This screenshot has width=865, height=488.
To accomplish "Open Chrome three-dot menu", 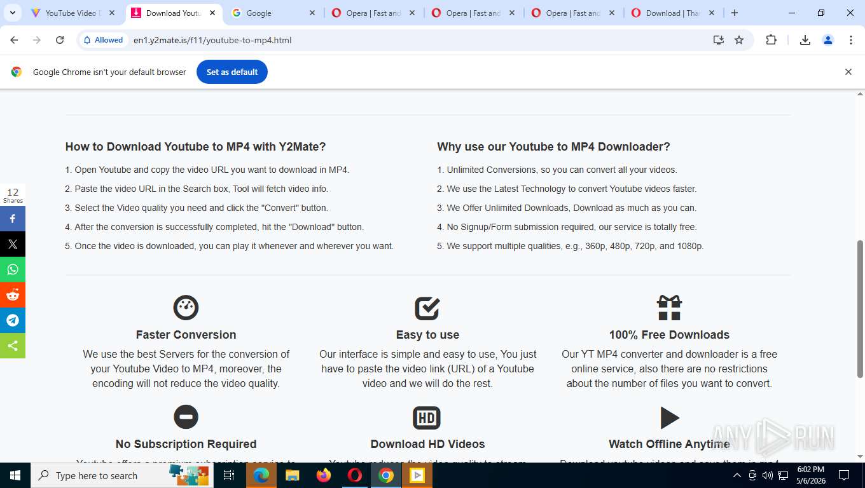I will (x=851, y=40).
